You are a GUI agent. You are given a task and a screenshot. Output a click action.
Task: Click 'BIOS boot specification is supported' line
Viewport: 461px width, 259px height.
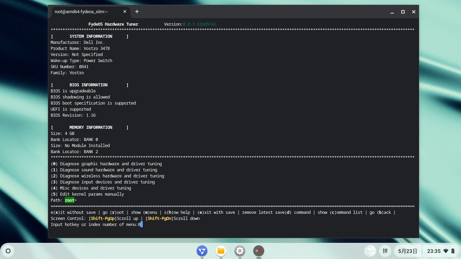coord(93,103)
